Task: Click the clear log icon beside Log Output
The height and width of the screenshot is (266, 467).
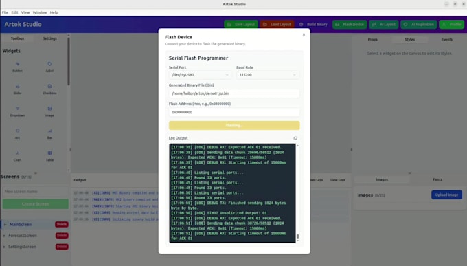Action: click(x=295, y=138)
